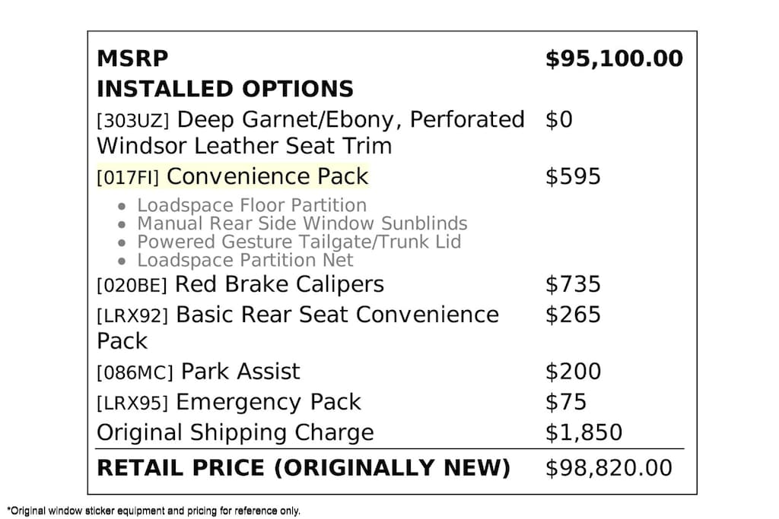Click the original window sticker footnote
This screenshot has height=519, width=779.
(x=154, y=510)
